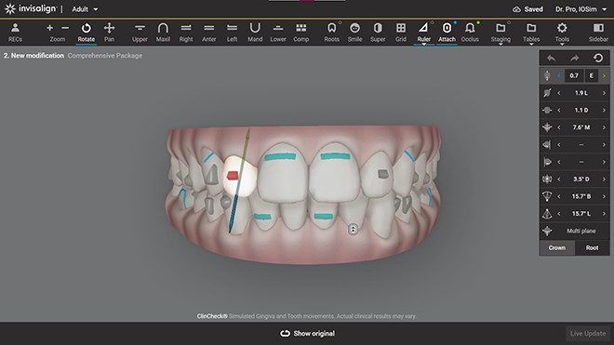Open the Tools menu
Viewport: 614px width, 345px height.
point(562,33)
